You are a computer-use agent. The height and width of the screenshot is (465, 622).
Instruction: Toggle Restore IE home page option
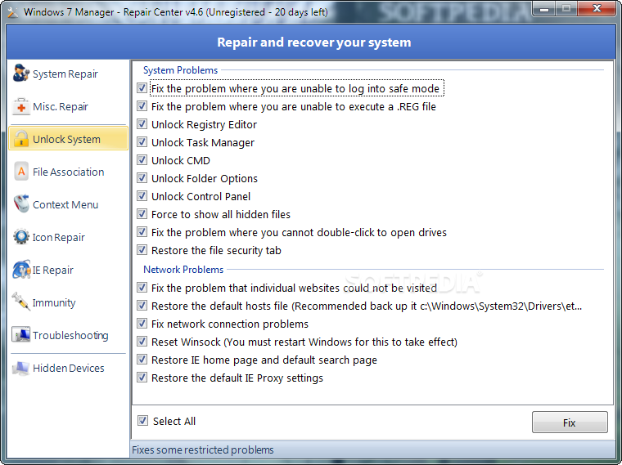click(142, 360)
